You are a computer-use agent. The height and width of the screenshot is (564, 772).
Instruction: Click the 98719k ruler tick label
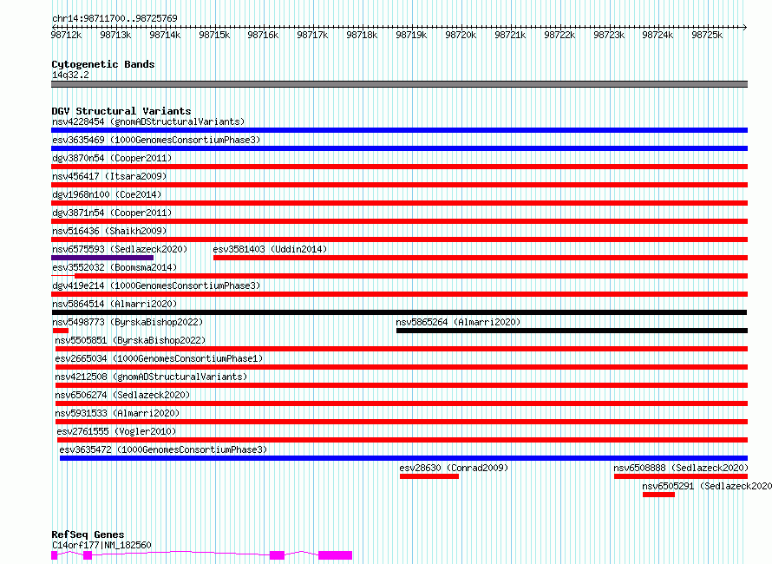tap(411, 35)
